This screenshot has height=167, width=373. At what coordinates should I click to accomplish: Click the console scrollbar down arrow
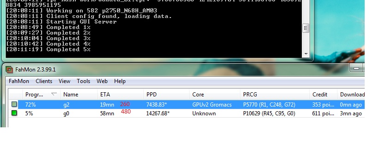306,54
